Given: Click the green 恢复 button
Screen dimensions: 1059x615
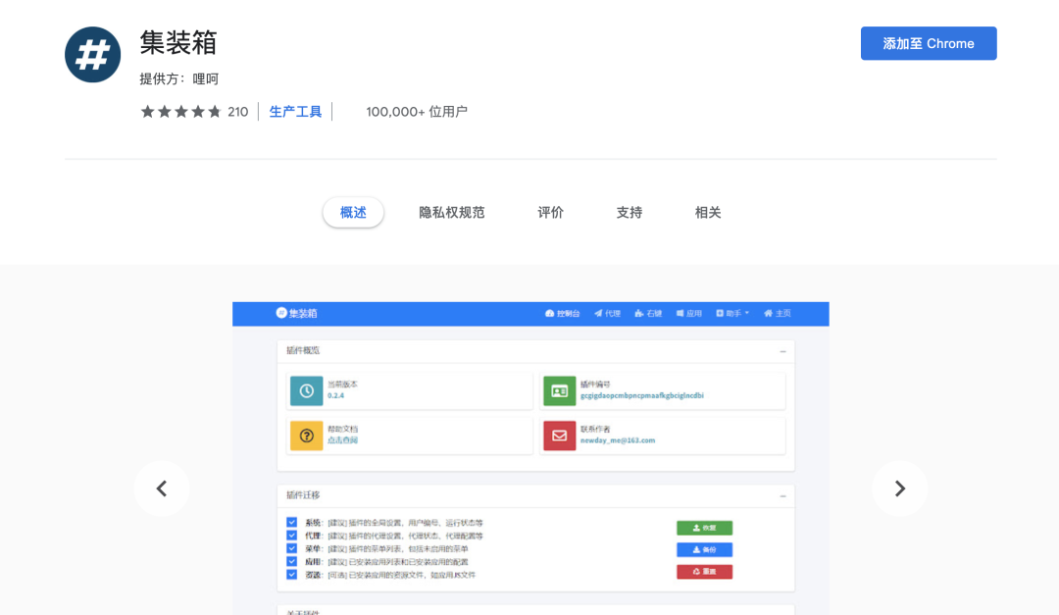Looking at the screenshot, I should coord(704,528).
